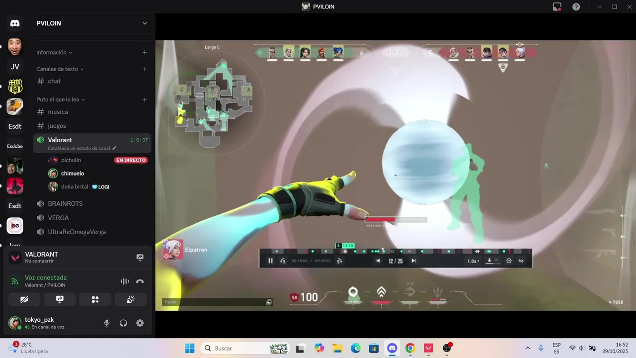
Task: Open the GG server icon
Action: [x=15, y=226]
